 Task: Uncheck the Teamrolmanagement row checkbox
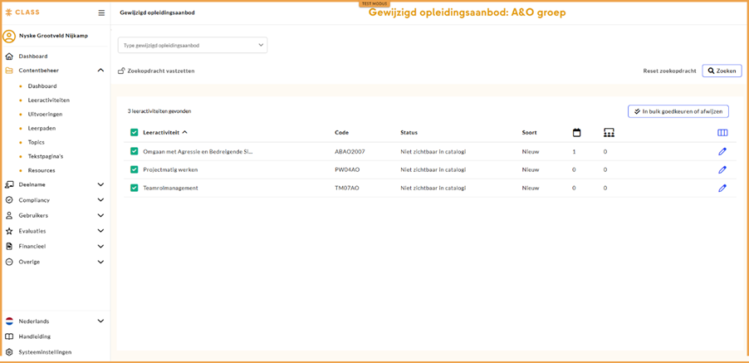(135, 189)
